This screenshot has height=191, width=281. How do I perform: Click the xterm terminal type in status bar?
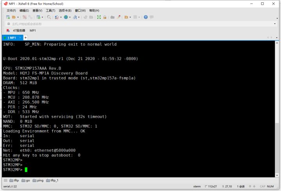pyautogui.click(x=197, y=187)
